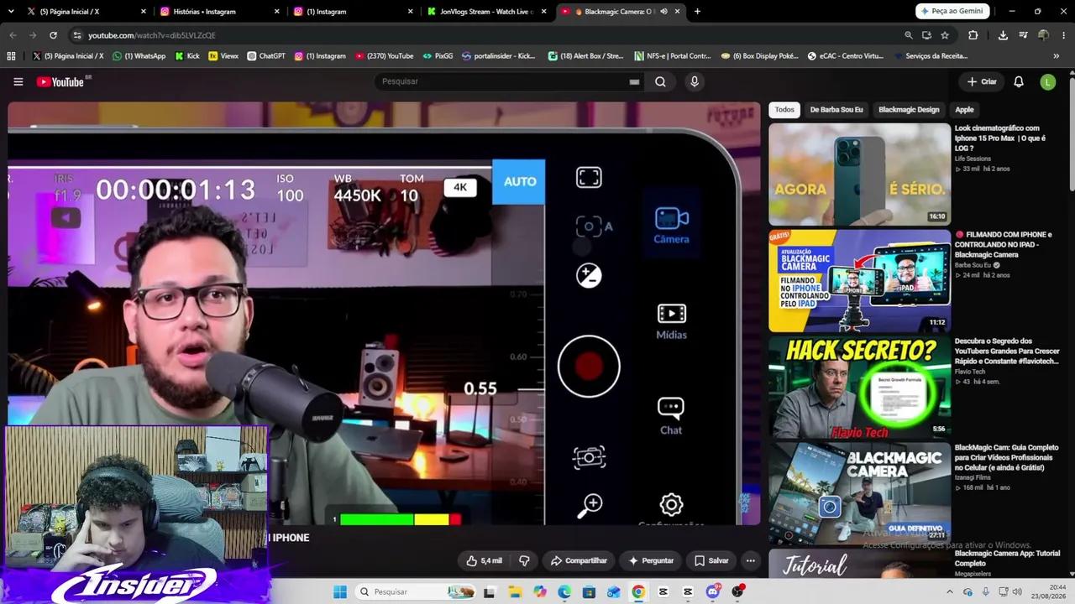Open the volume control in system tray
The width and height of the screenshot is (1075, 604).
pyautogui.click(x=1016, y=592)
